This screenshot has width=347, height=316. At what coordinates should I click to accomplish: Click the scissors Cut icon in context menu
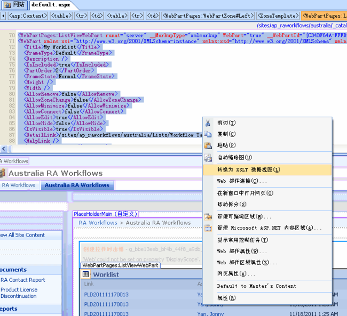(x=208, y=123)
